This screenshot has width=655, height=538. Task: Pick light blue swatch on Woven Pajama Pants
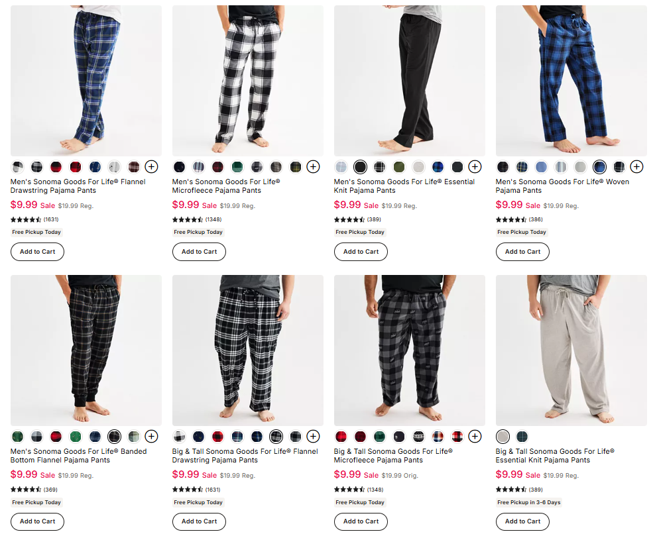[x=541, y=167]
